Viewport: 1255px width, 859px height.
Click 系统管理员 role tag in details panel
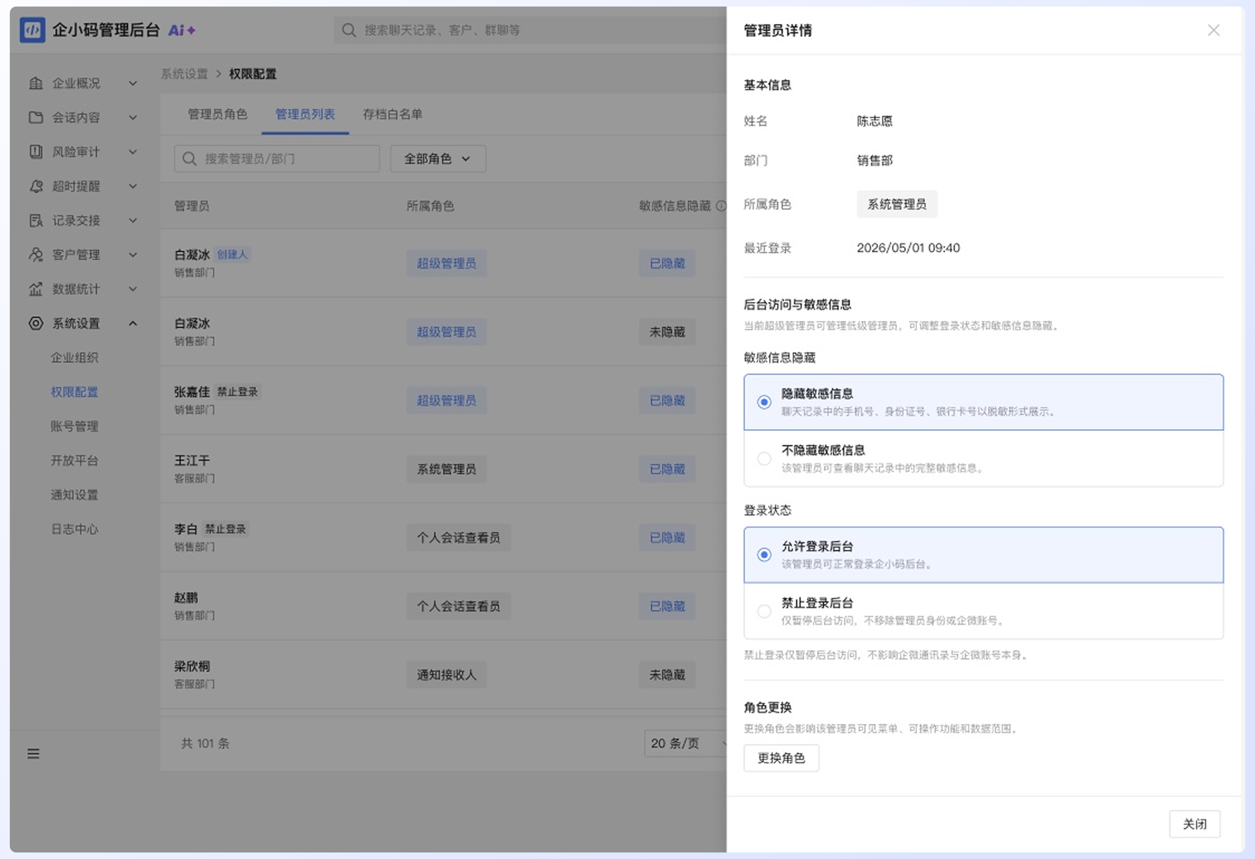pos(896,204)
